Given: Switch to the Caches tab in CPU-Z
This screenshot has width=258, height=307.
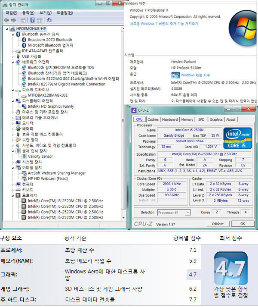Looking at the screenshot, I should pos(153,119).
